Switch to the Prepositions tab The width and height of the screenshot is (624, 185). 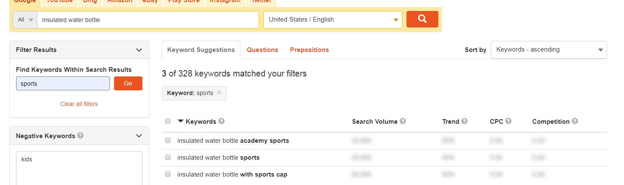coord(309,50)
